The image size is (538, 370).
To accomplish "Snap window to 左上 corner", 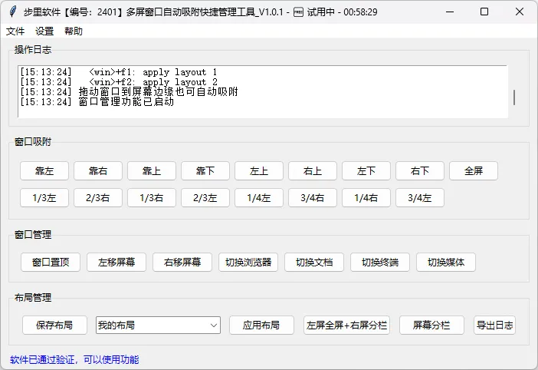I will [x=259, y=170].
